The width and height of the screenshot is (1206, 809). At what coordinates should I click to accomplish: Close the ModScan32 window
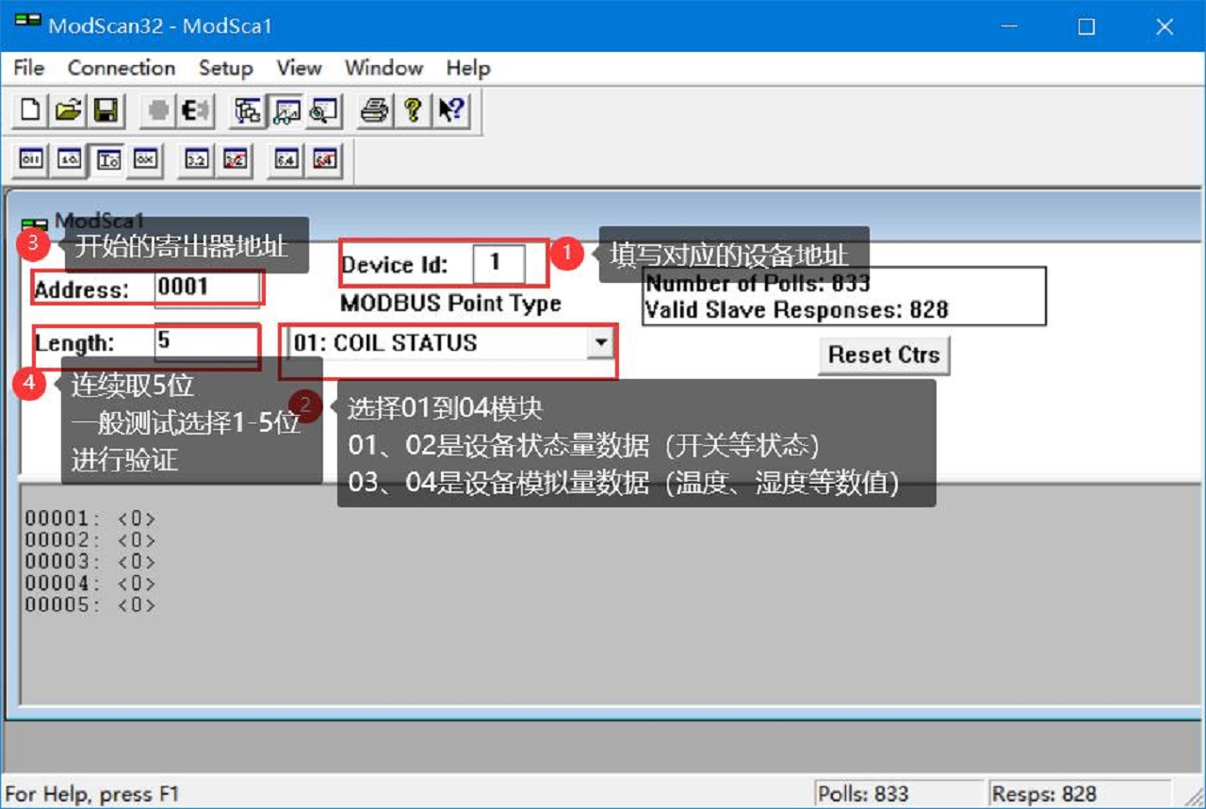click(x=1165, y=26)
